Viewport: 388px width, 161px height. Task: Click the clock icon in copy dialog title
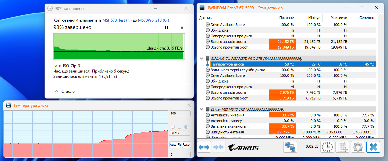point(50,8)
